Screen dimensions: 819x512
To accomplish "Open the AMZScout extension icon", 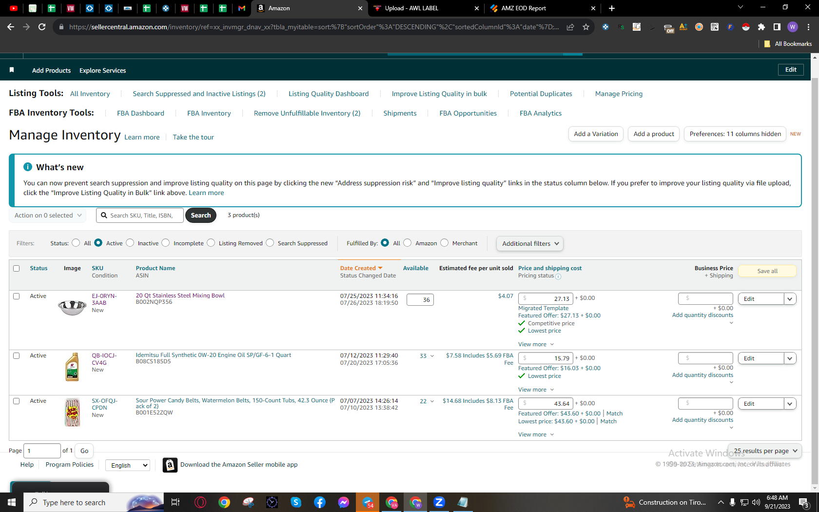I will coord(683,27).
